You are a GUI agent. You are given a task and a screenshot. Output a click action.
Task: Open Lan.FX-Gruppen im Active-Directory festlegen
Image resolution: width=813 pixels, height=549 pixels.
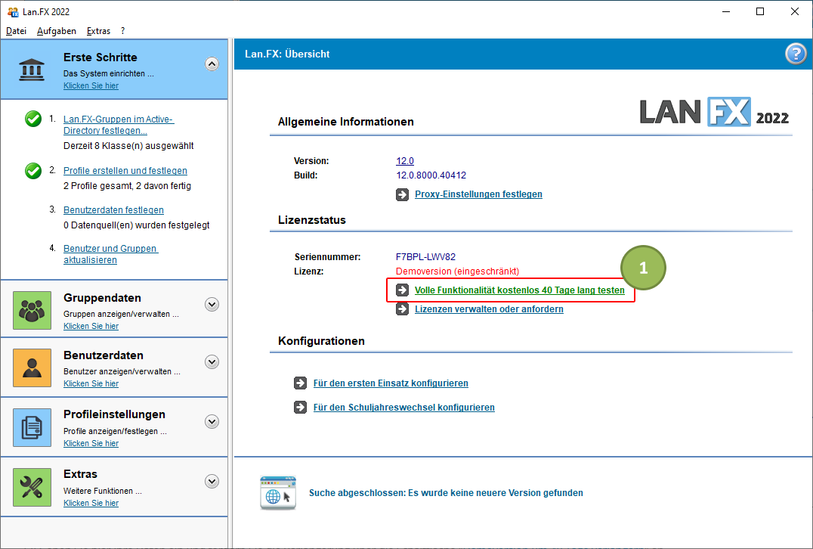118,125
